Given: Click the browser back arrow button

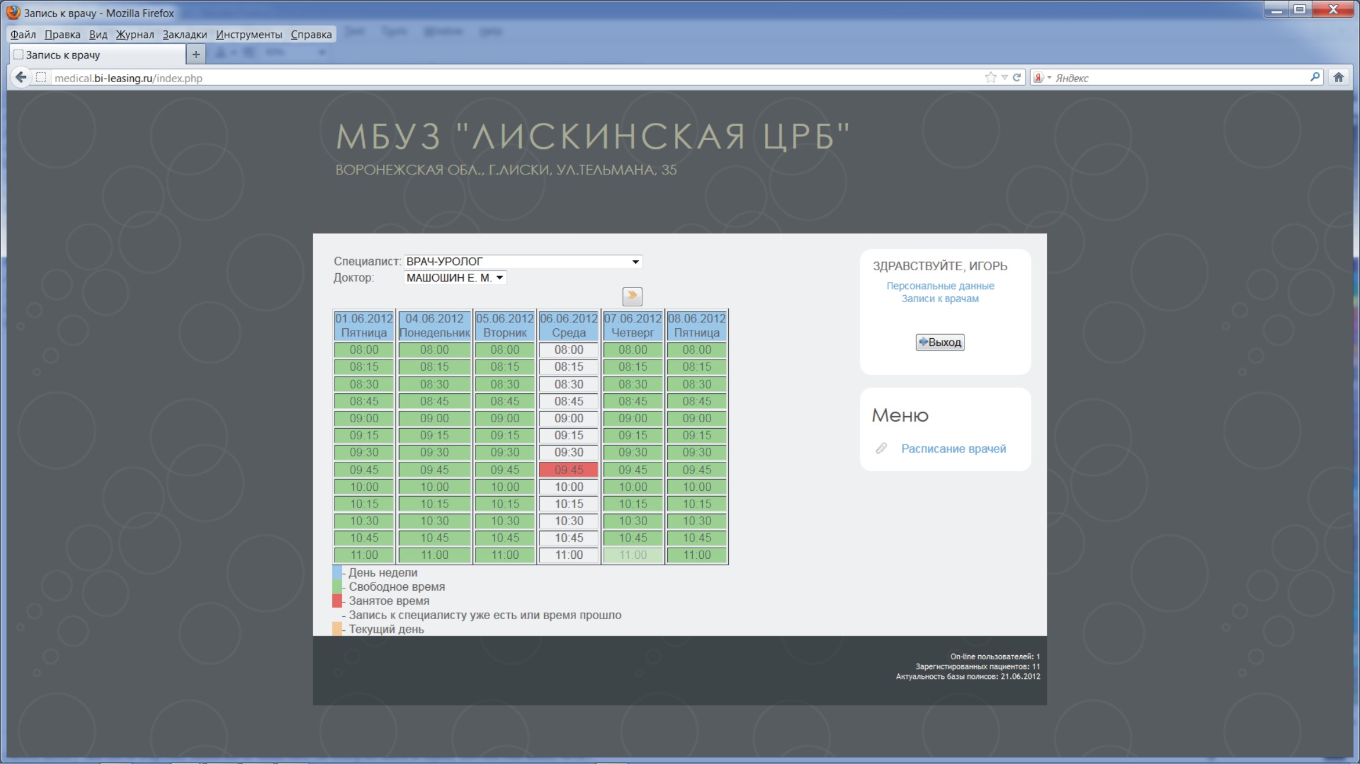Looking at the screenshot, I should (x=21, y=77).
